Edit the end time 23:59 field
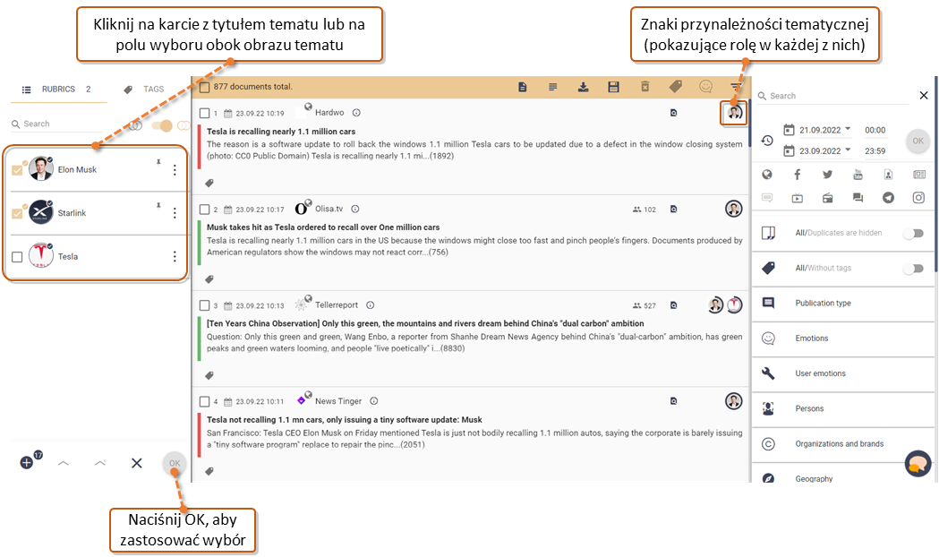 tap(875, 151)
